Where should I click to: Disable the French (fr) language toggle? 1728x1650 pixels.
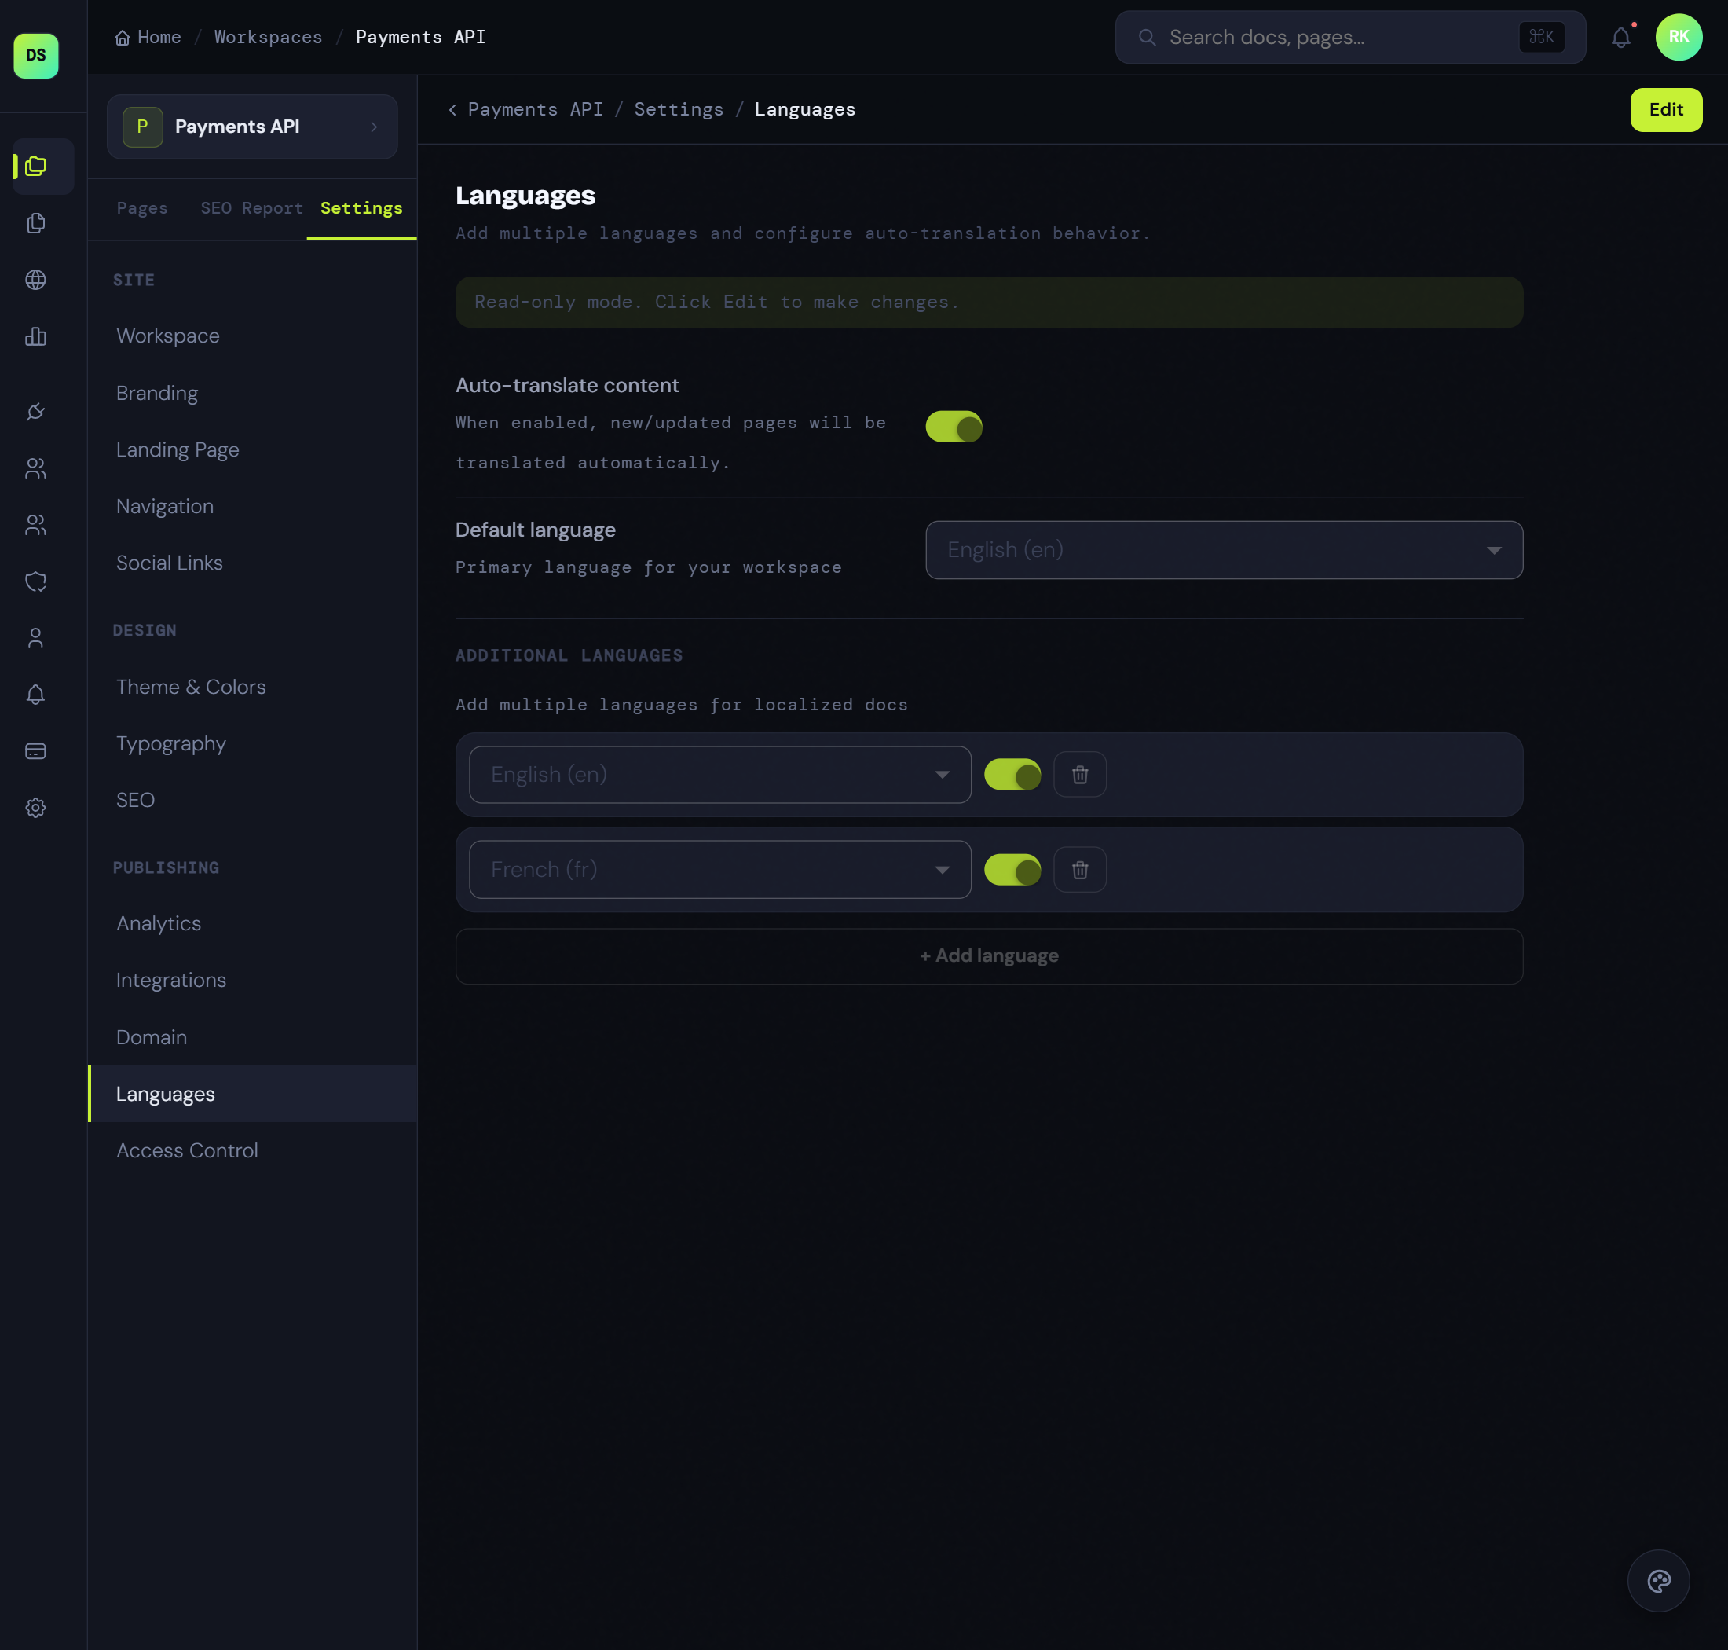click(1013, 869)
